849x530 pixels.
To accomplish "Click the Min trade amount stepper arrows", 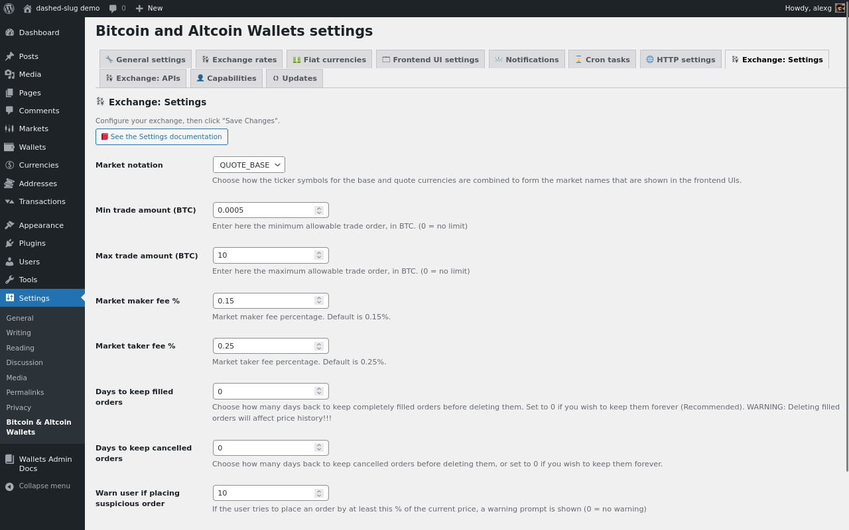I will (319, 210).
